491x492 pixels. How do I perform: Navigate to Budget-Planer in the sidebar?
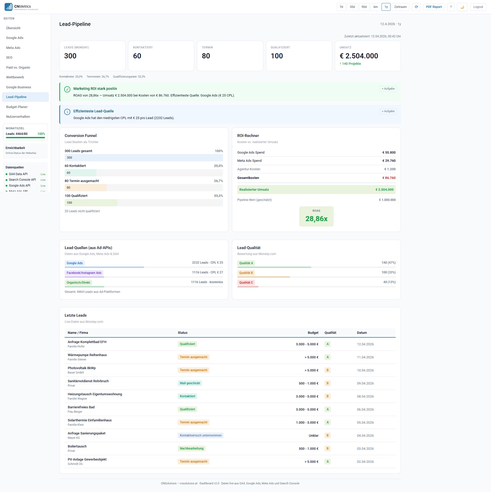click(x=17, y=107)
